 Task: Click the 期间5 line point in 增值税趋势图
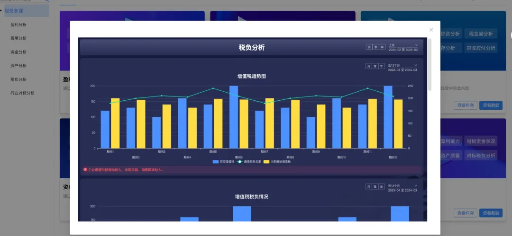tap(213, 88)
